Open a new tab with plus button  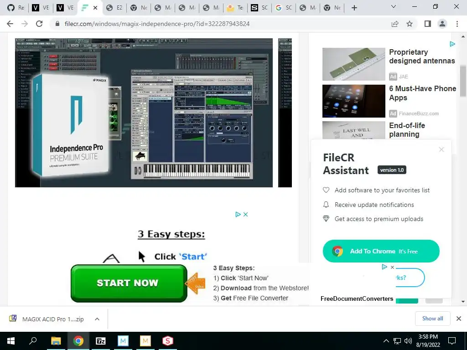pyautogui.click(x=354, y=8)
